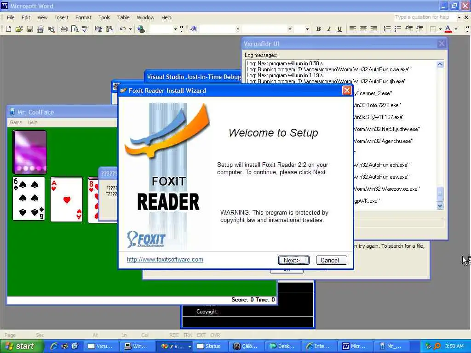Expand the font color dropdown arrow
The width and height of the screenshot is (471, 353).
click(456, 29)
